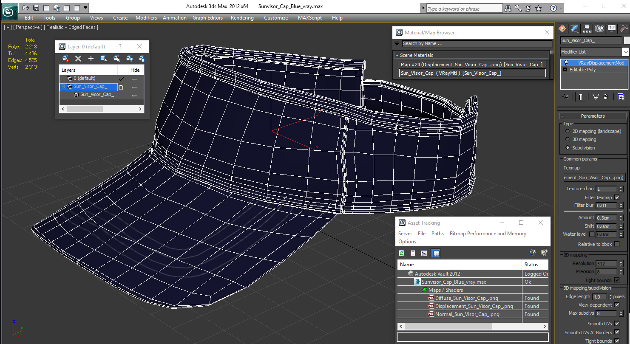Click Diffuse_Sun_Visor_Cap_.png asset row
This screenshot has width=630, height=344.
point(473,298)
